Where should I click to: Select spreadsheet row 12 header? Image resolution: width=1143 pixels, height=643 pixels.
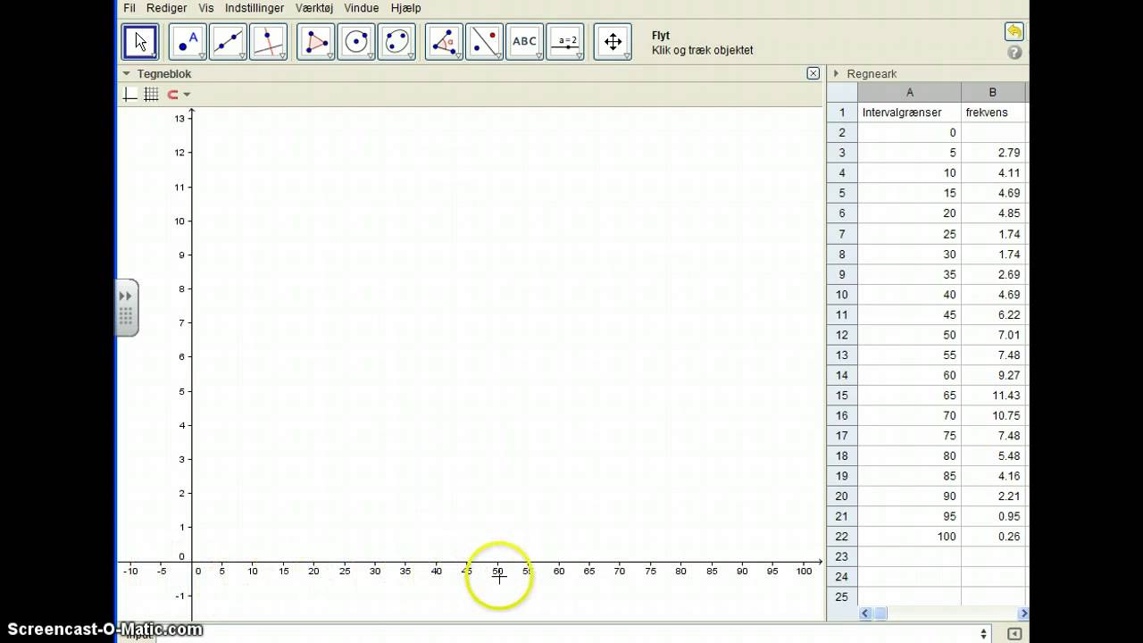842,335
